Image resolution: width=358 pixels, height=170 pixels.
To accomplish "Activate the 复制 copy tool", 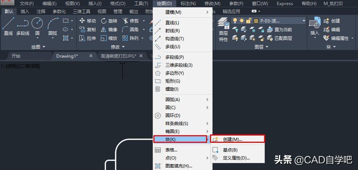I will tap(87, 29).
